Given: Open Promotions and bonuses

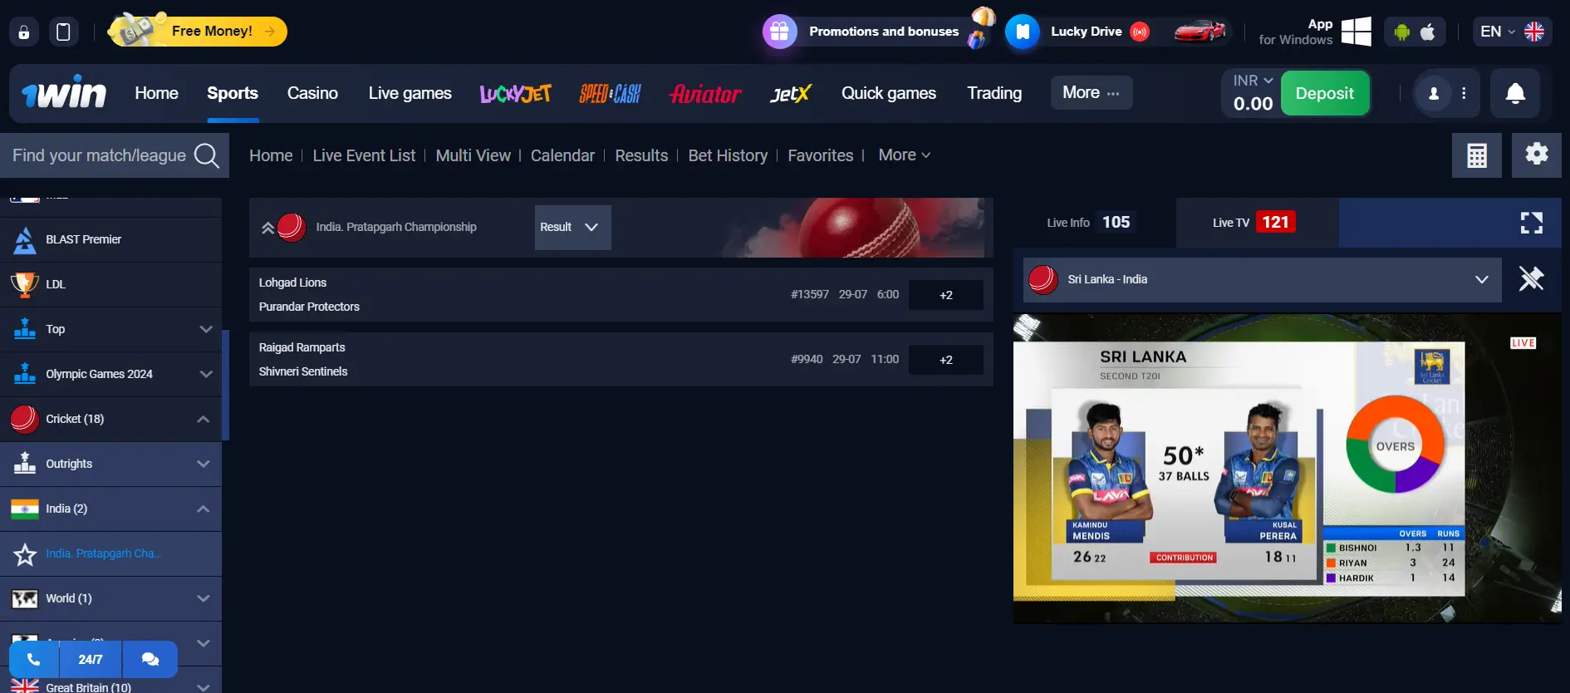Looking at the screenshot, I should 878,32.
